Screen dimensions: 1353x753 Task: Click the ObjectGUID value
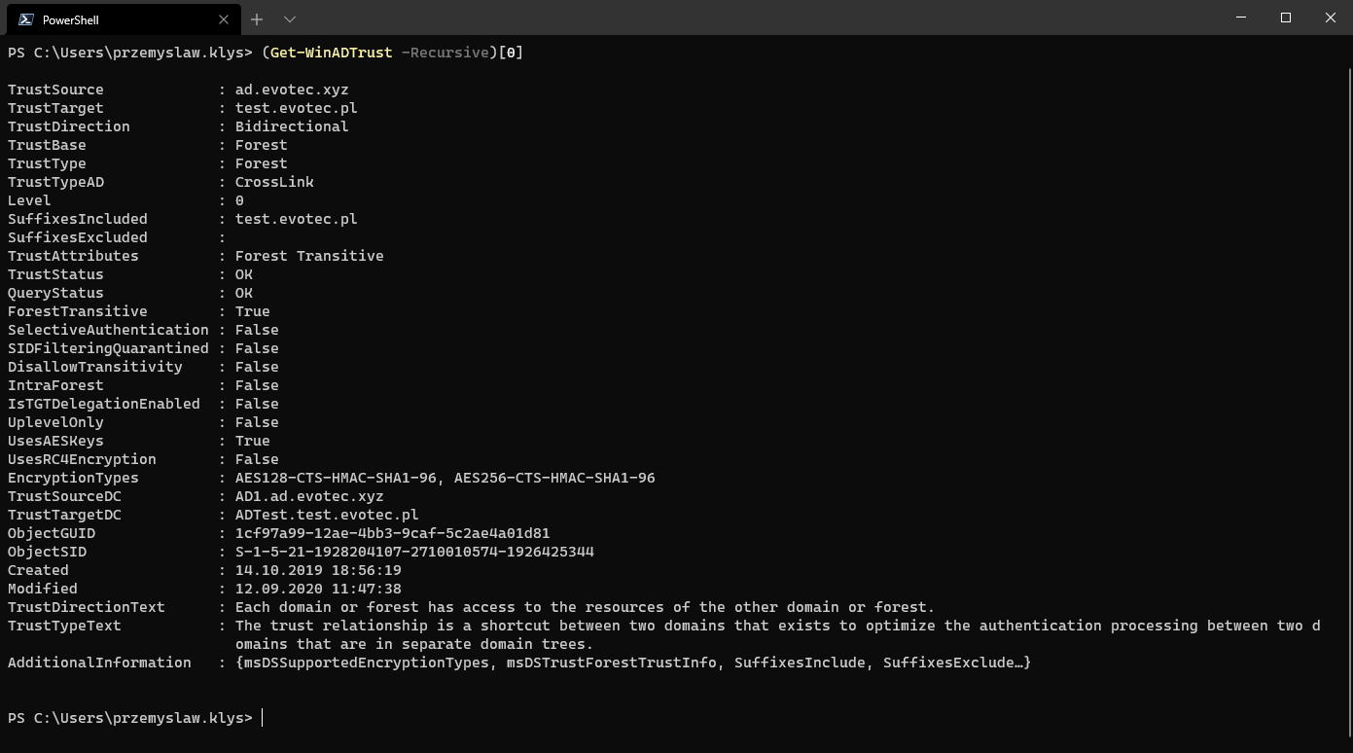392,533
